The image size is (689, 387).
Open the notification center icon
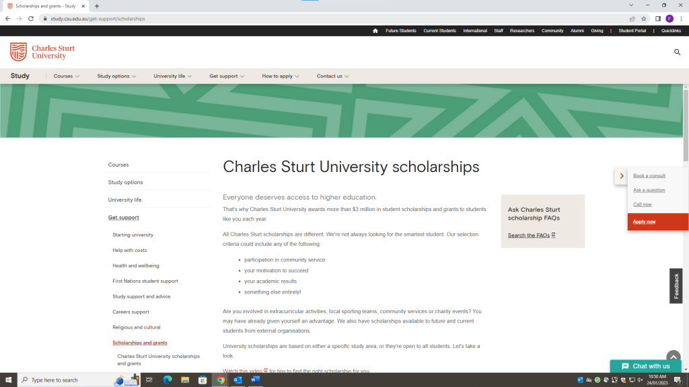[678, 380]
